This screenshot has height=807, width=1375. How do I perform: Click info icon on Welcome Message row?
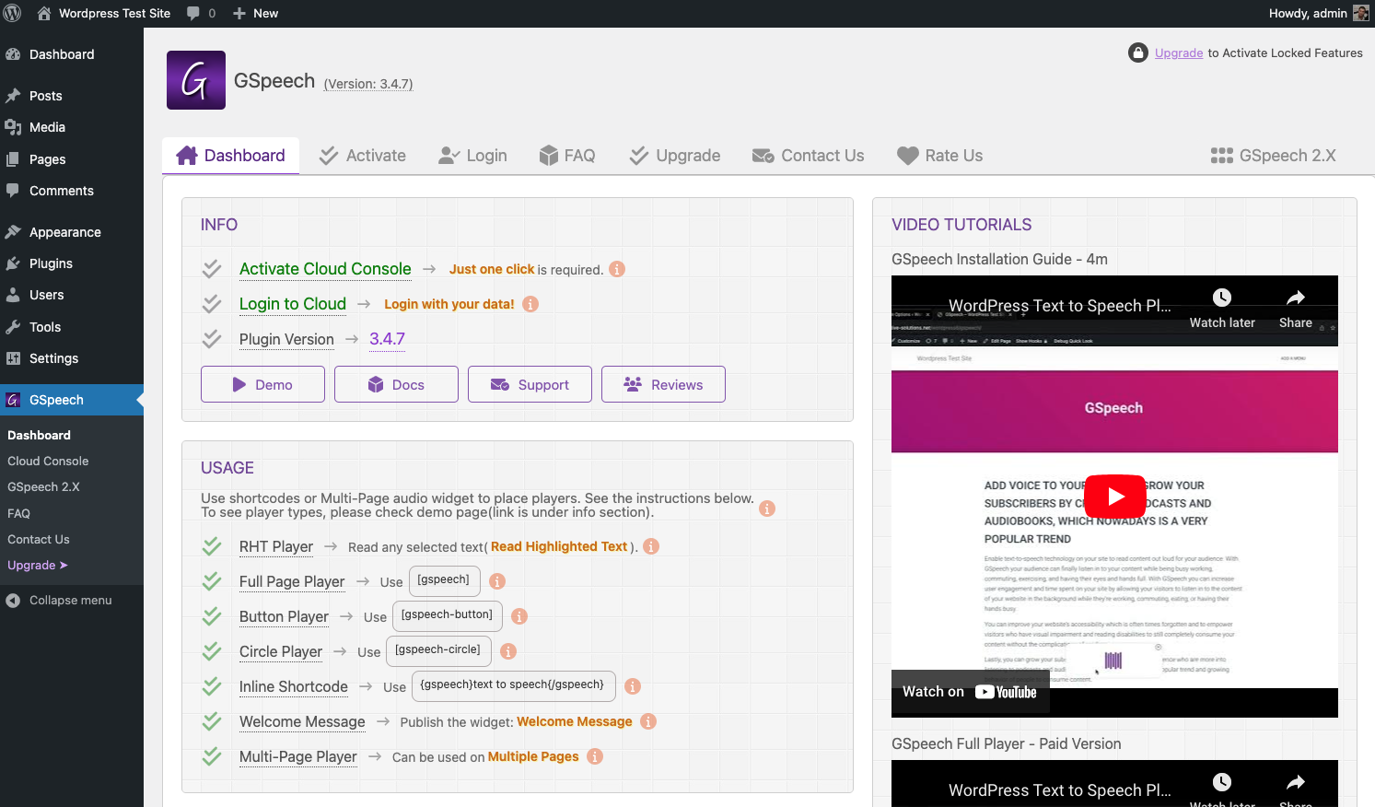[x=648, y=721]
